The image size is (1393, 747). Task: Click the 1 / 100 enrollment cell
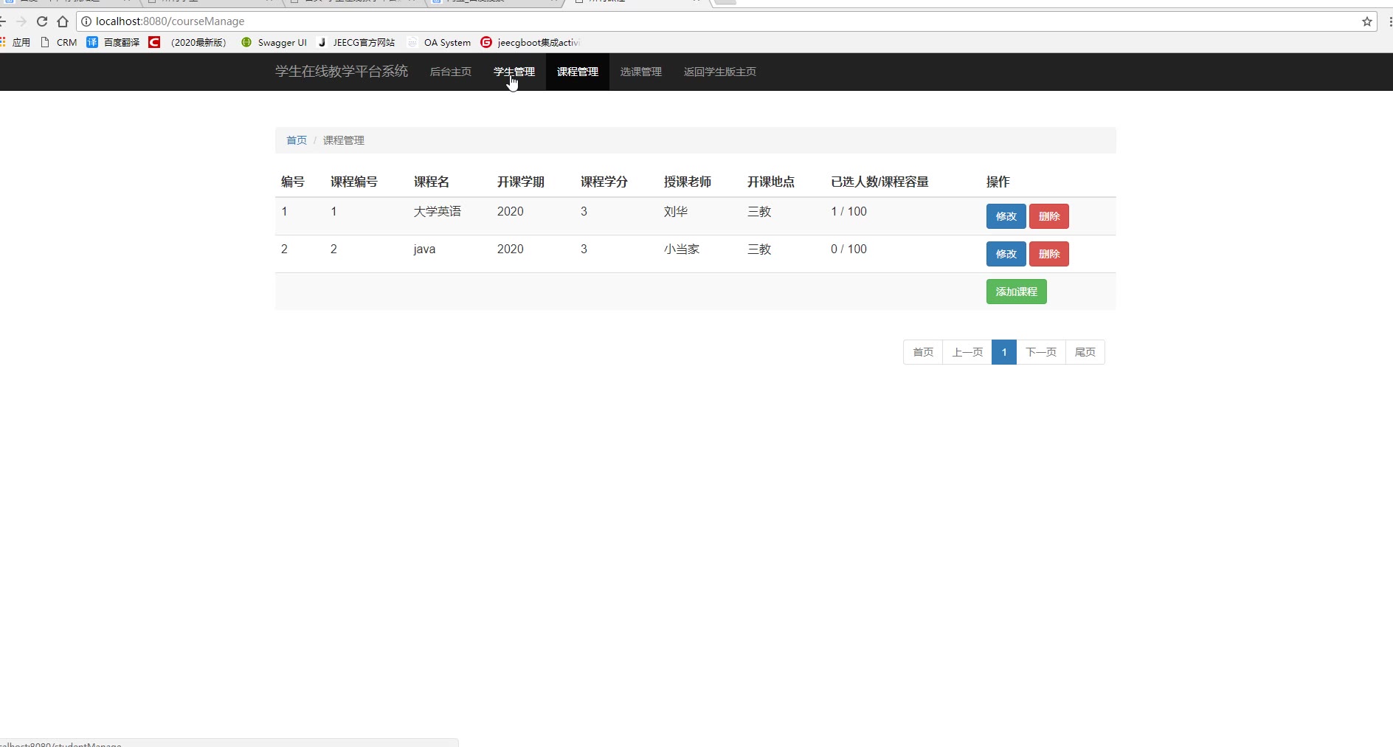[x=848, y=212]
